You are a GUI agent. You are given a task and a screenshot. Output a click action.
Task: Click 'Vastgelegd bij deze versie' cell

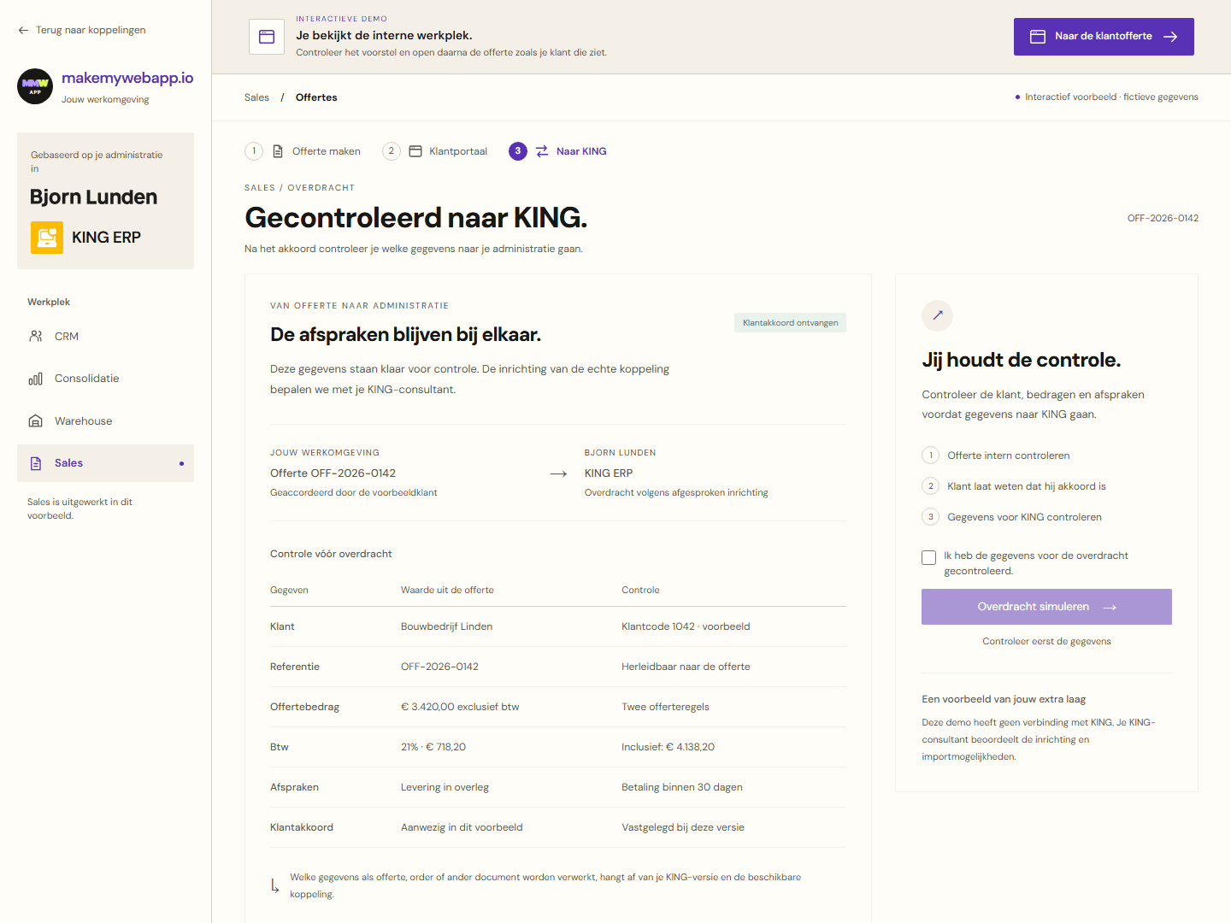[x=683, y=827]
